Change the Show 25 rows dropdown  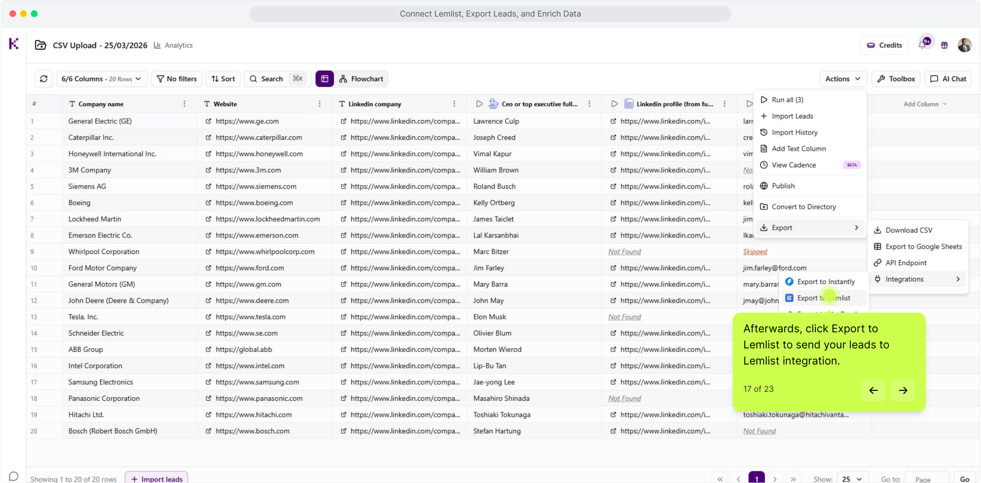(x=852, y=479)
